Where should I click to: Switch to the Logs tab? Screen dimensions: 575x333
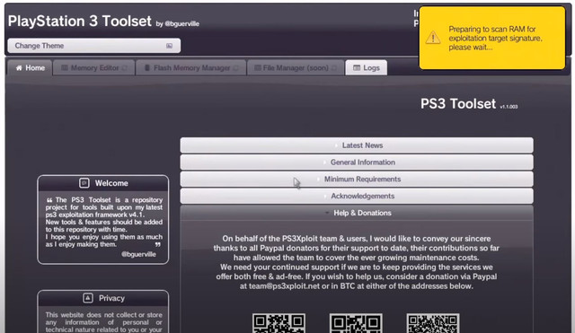pyautogui.click(x=366, y=68)
